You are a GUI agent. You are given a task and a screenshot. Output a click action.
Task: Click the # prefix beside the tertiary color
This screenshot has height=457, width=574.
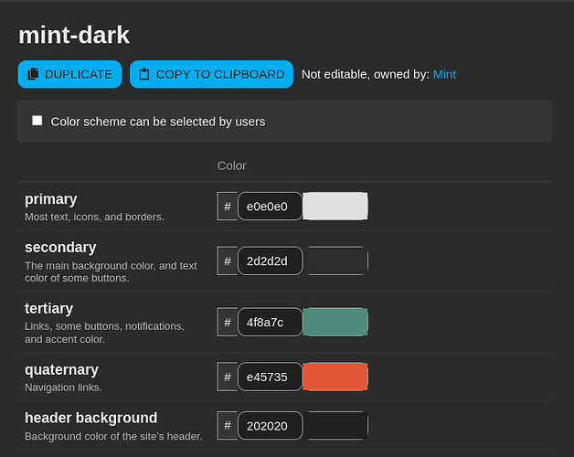click(x=228, y=322)
